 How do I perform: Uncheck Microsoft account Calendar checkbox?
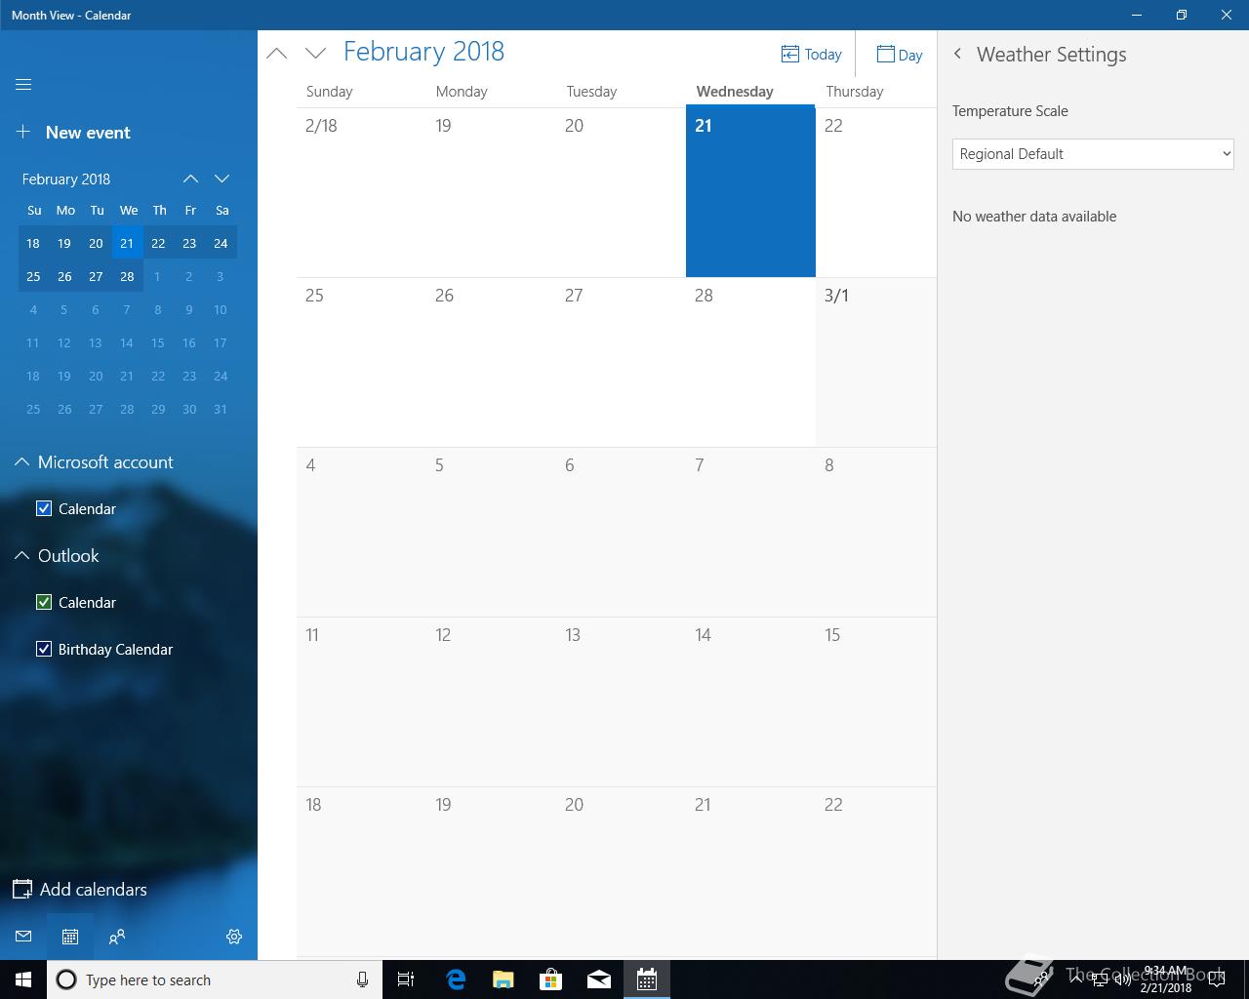[x=44, y=508]
